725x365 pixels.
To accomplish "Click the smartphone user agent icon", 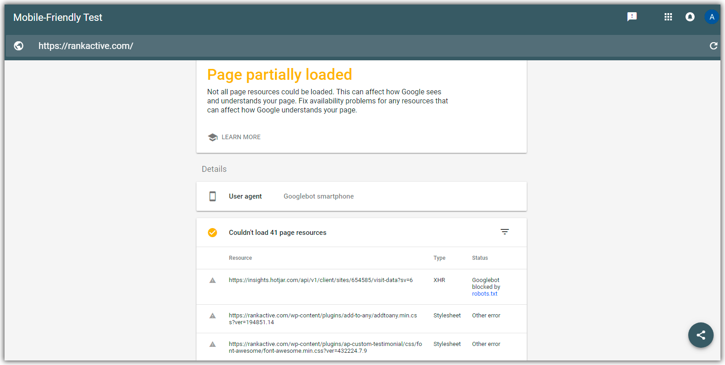I will click(212, 196).
